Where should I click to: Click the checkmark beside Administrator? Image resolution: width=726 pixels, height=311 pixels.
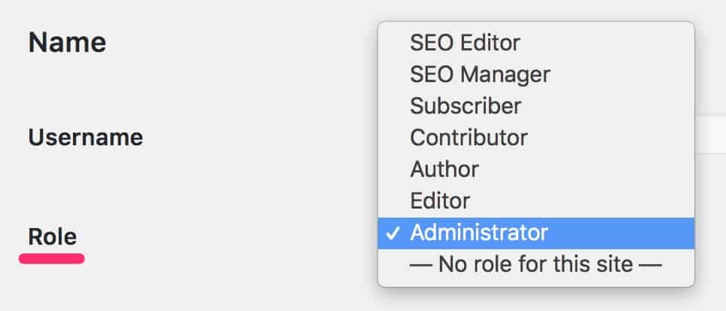point(392,233)
